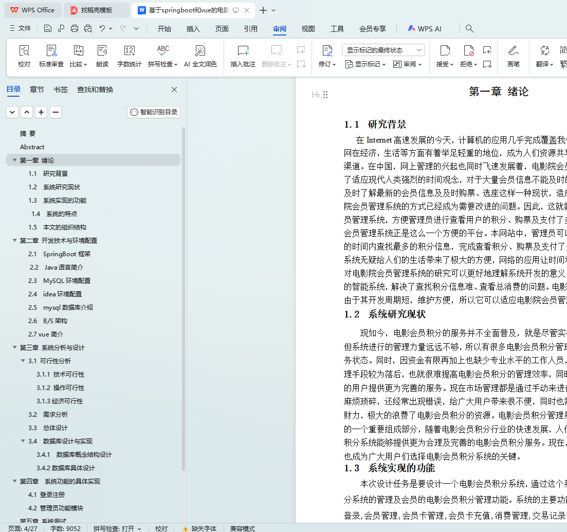The width and height of the screenshot is (567, 532).
Task: Click the outline pane vertical scrollbar
Action: 184,298
